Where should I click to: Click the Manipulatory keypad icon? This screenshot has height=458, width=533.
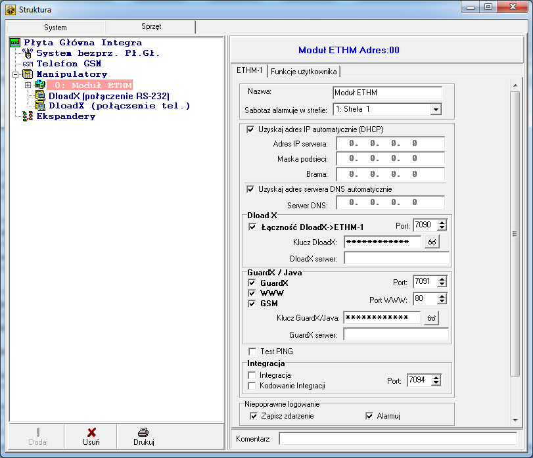pyautogui.click(x=28, y=74)
